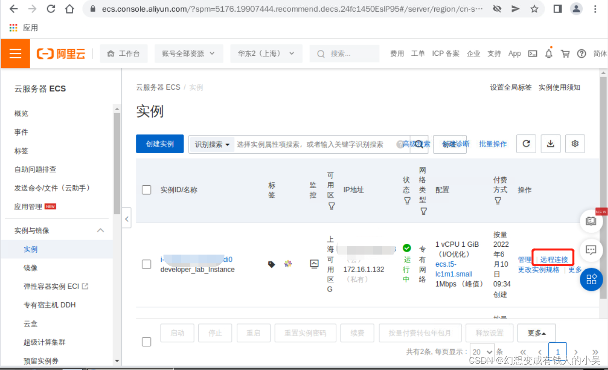The image size is (608, 370).
Task: Open 发送命令/文件（云助手） sidebar item
Action: click(x=52, y=188)
